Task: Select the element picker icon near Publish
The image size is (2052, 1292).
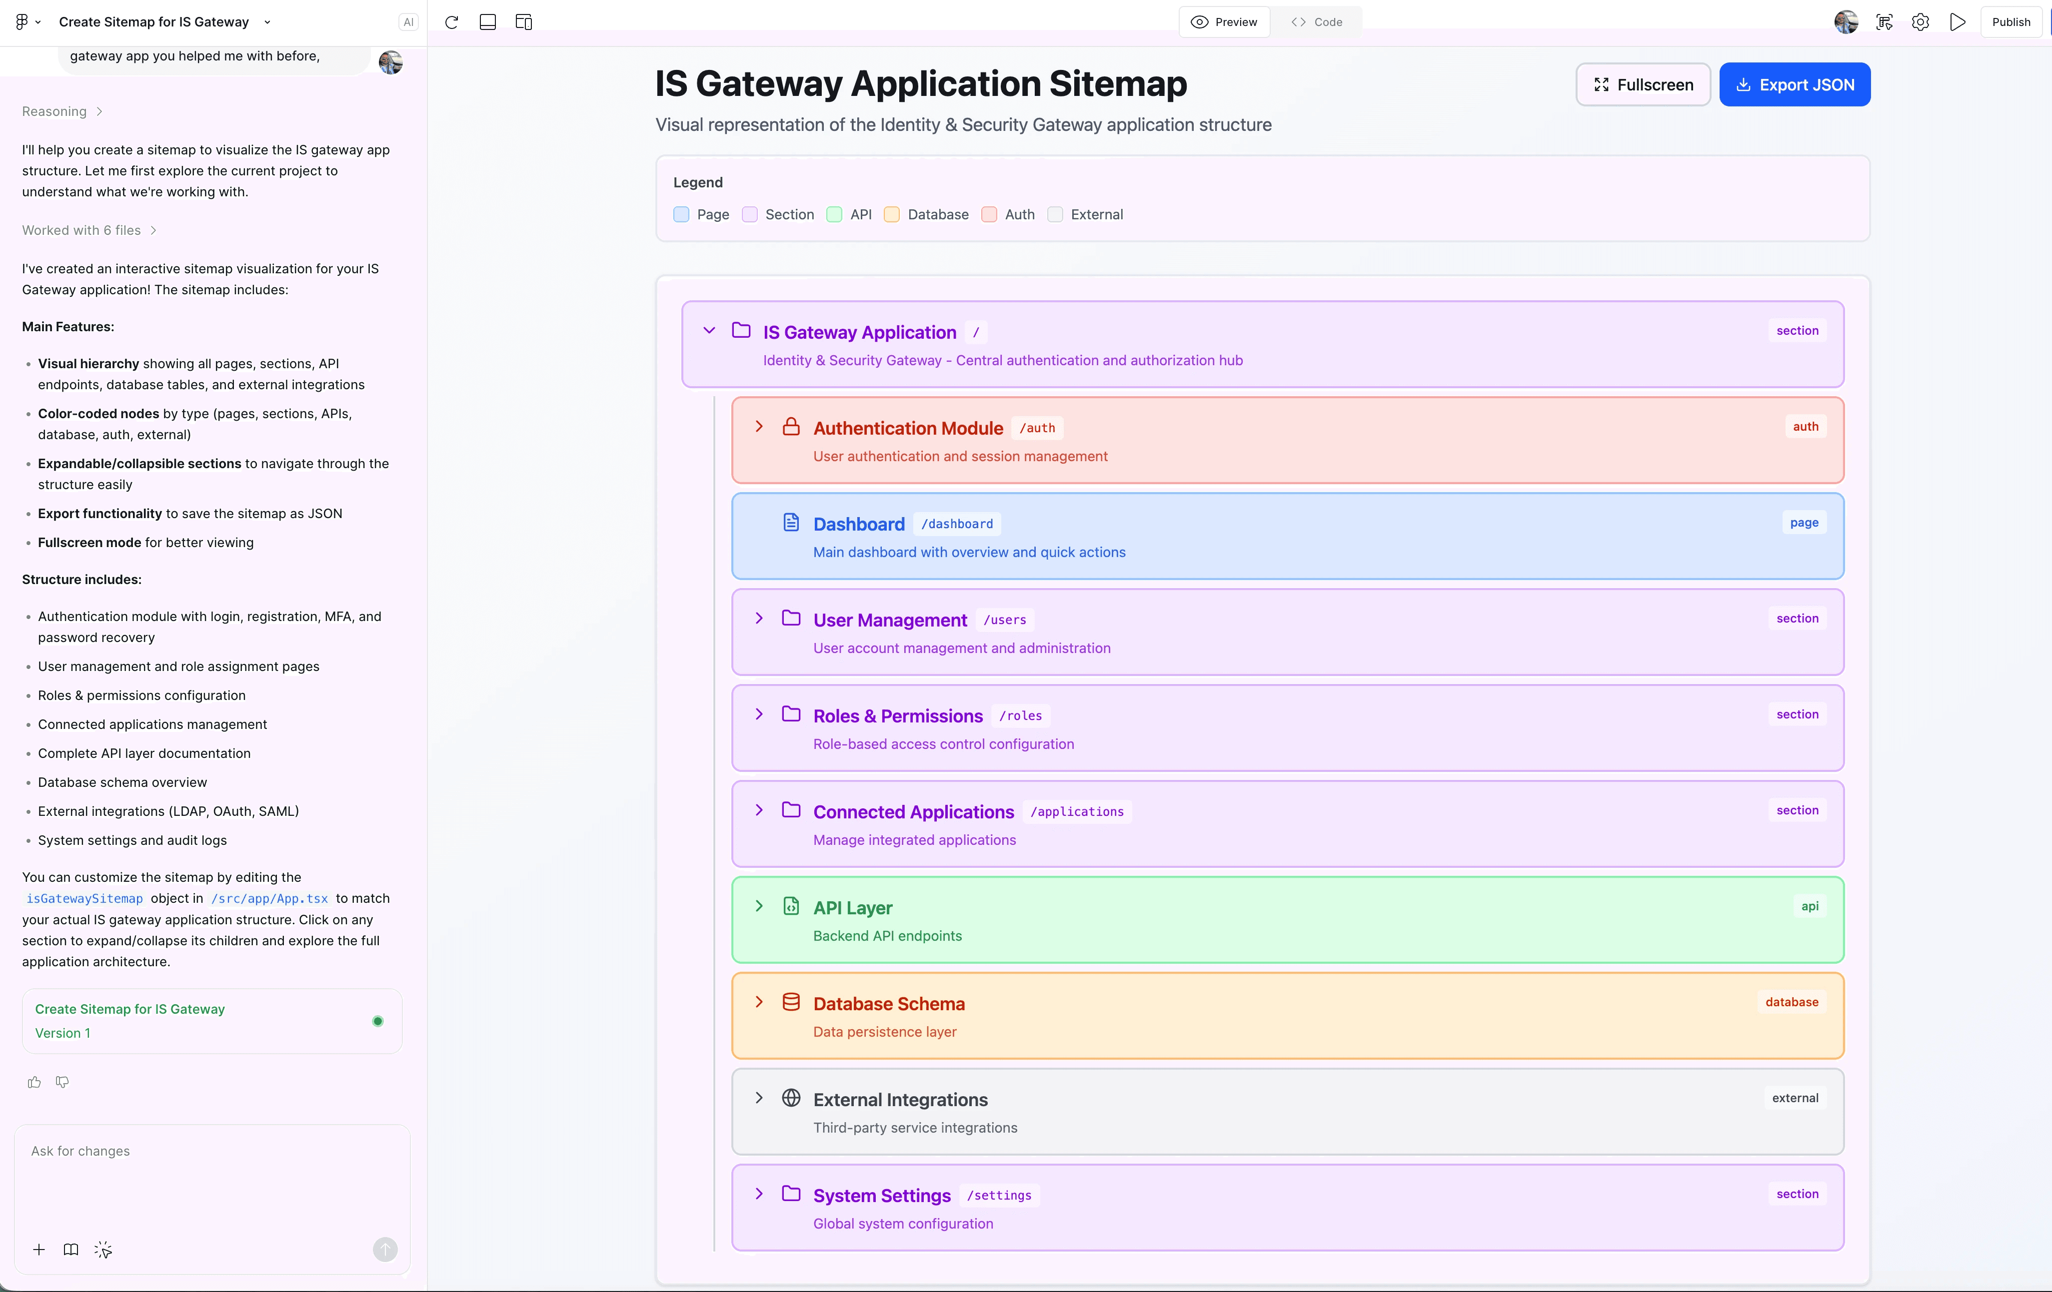Action: click(x=1884, y=21)
